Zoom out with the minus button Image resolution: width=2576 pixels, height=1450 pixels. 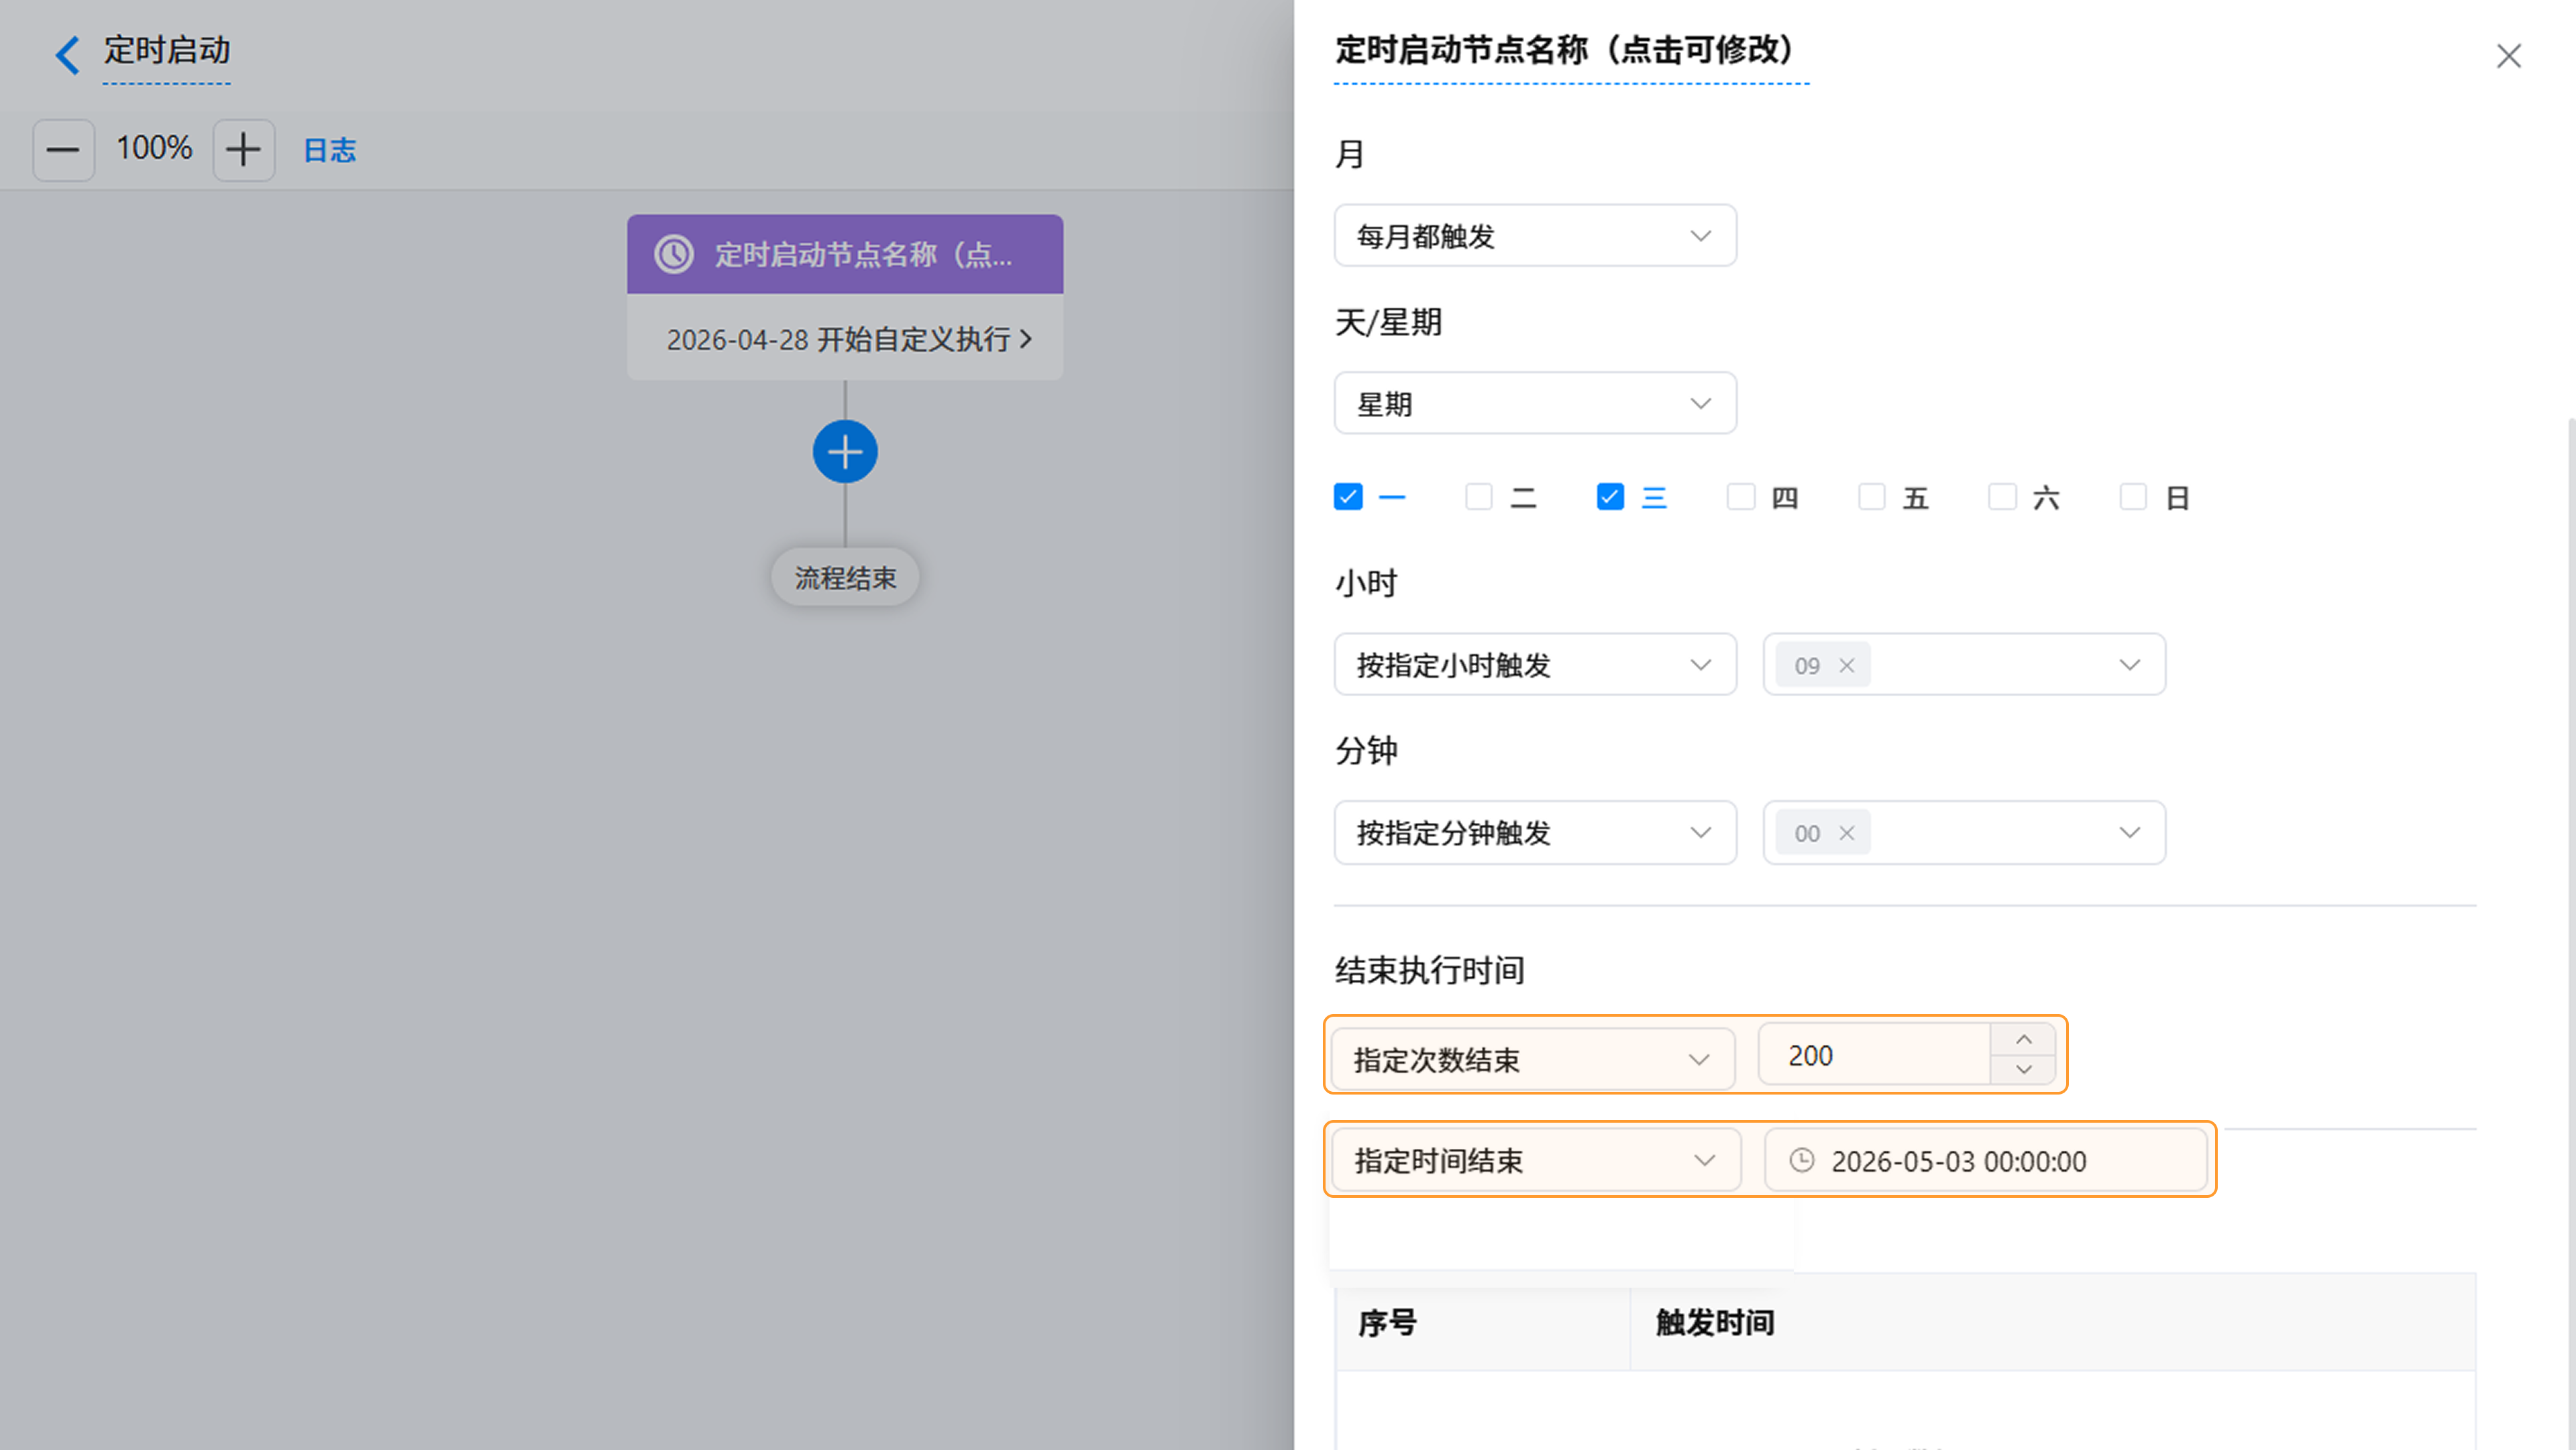63,150
